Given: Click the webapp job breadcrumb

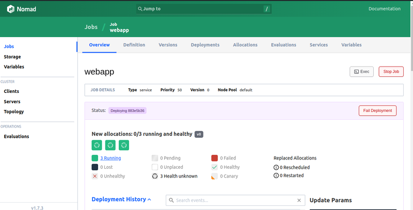Looking at the screenshot, I should (119, 27).
